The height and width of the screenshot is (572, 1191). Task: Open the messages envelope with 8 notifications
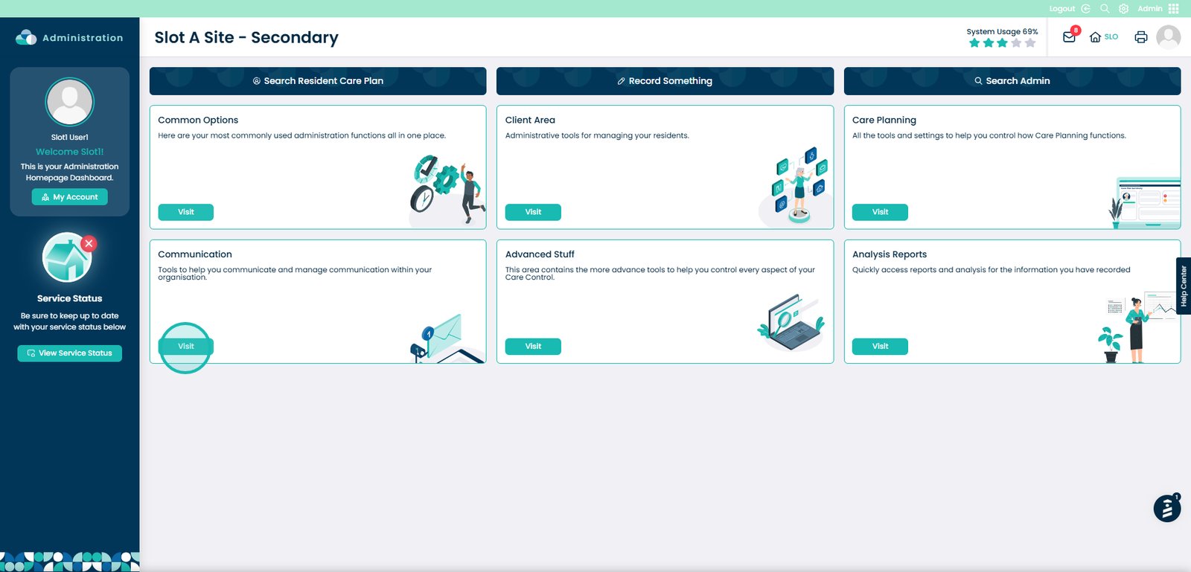[x=1070, y=36]
